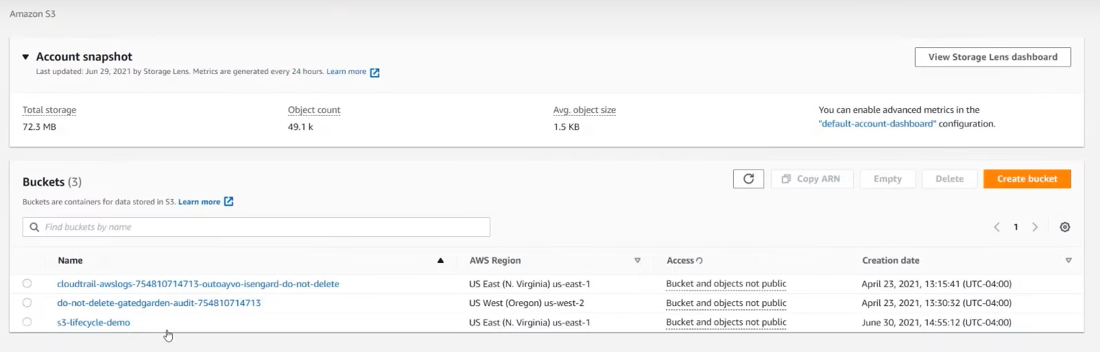Screen dimensions: 1100x352
Task: Click the Buckets (3) heading
Action: [x=52, y=182]
